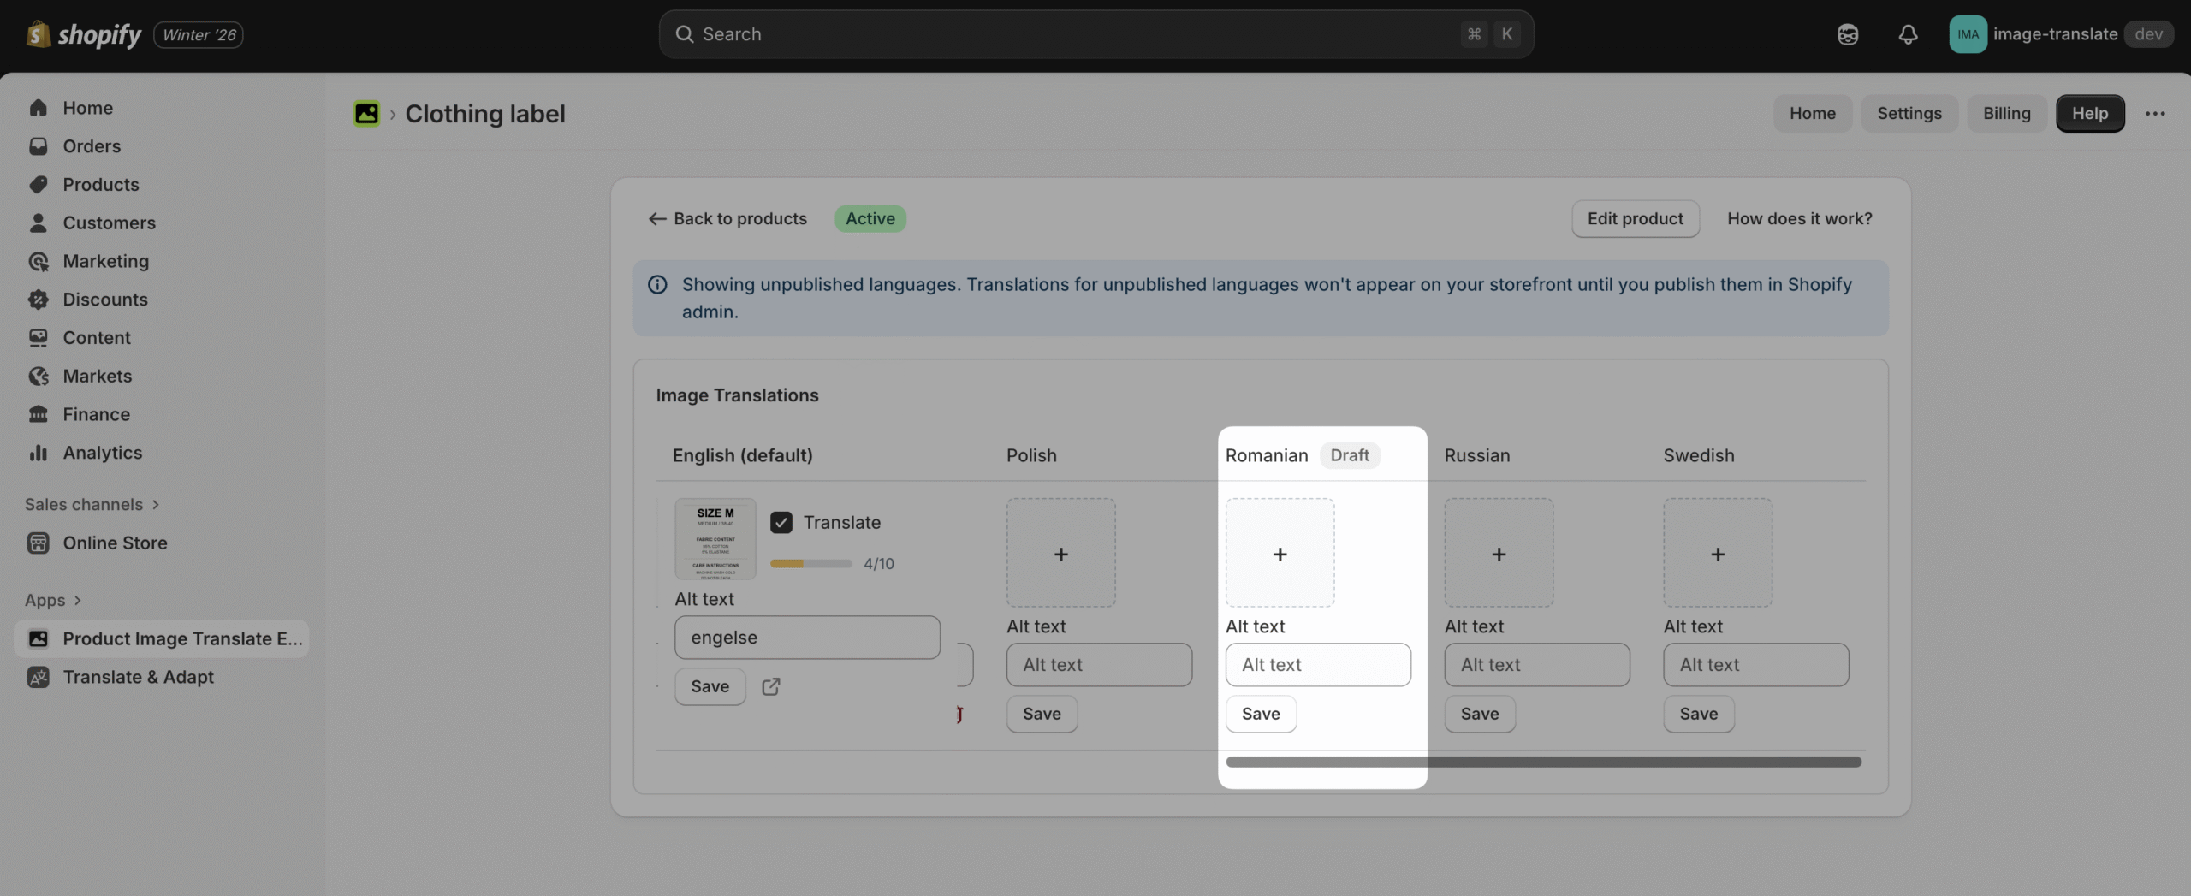Add an image using Polish plus icon
2191x896 pixels.
coord(1060,554)
